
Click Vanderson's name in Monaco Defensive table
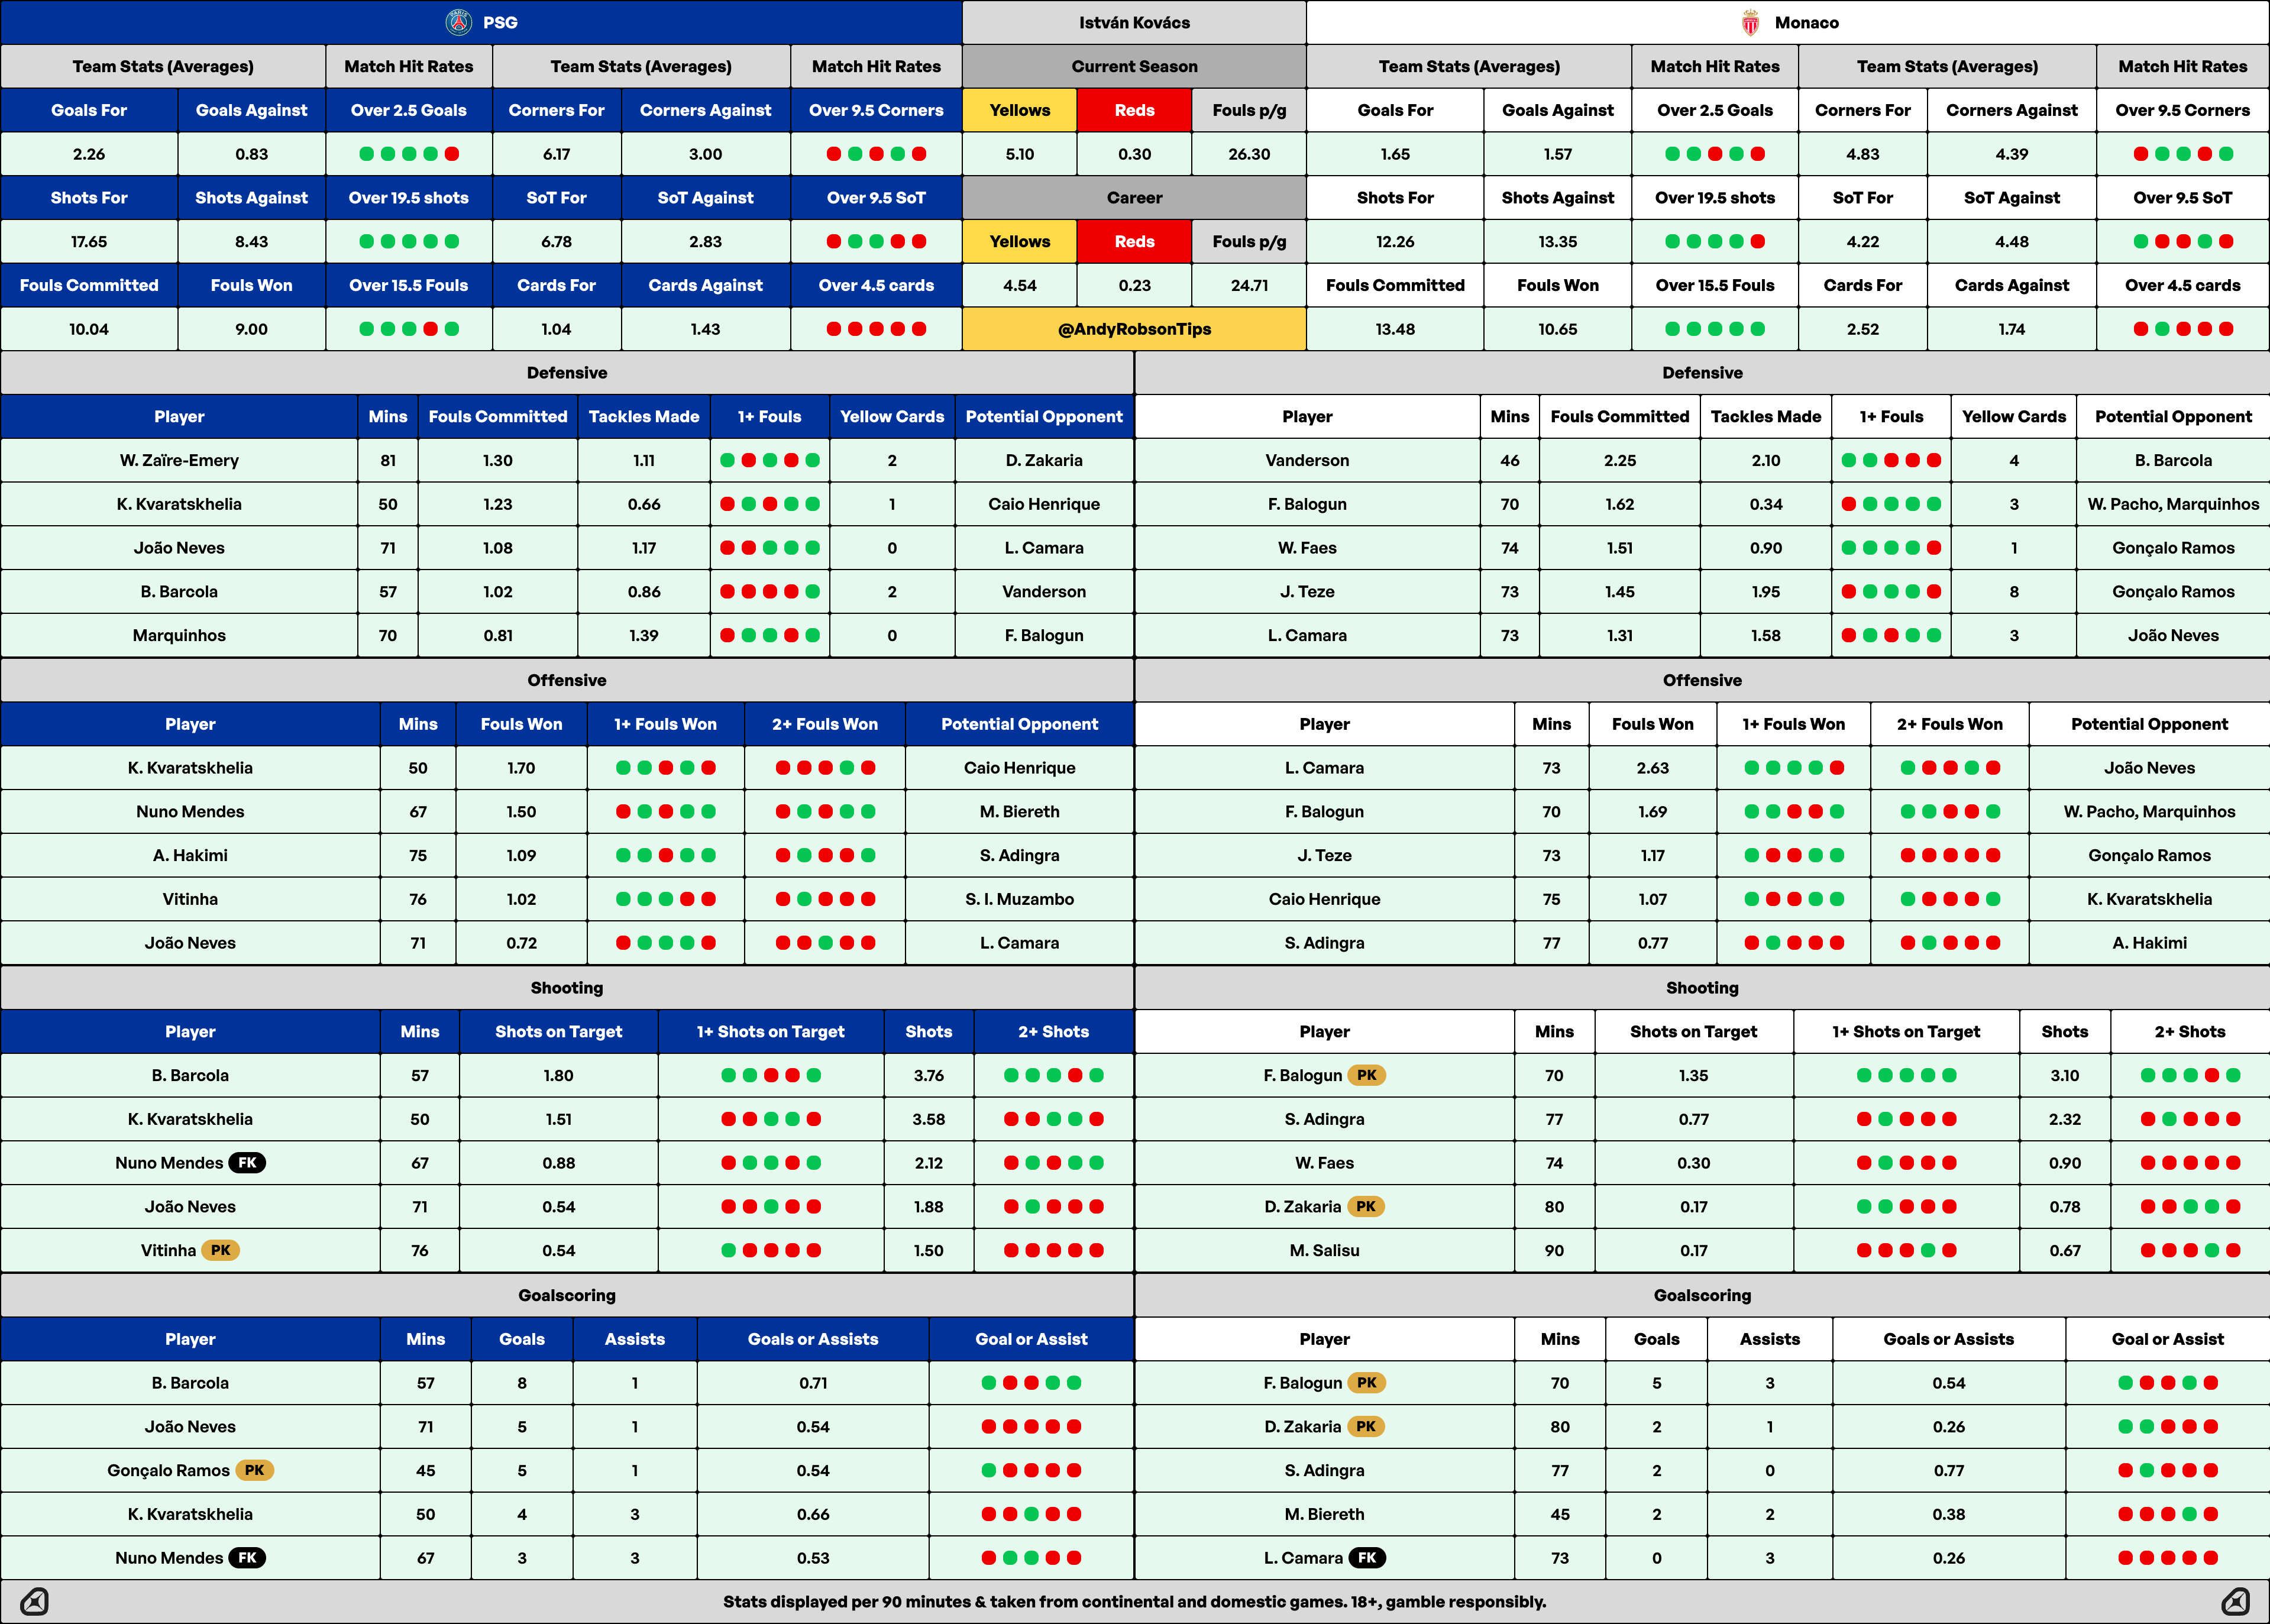[x=1307, y=460]
